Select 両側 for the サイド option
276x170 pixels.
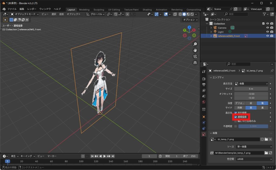tap(240, 108)
